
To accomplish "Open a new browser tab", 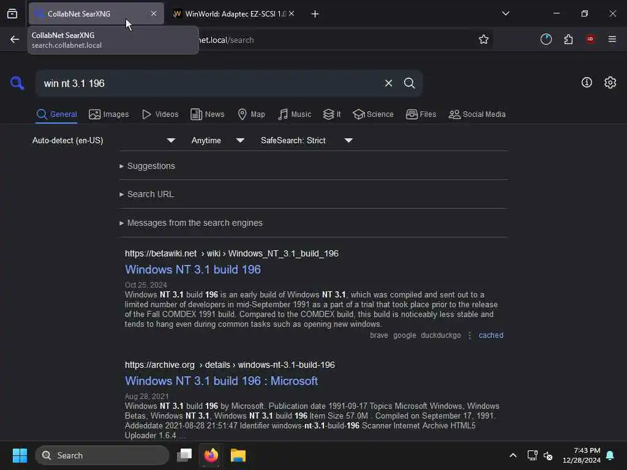I will (x=315, y=14).
